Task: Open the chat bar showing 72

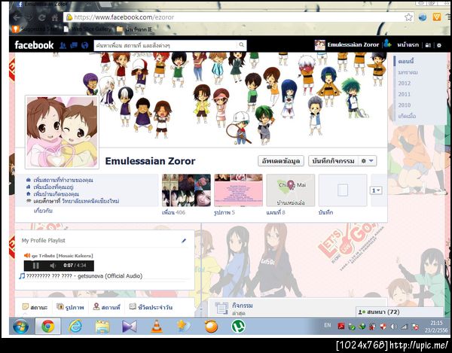Action: (x=399, y=312)
